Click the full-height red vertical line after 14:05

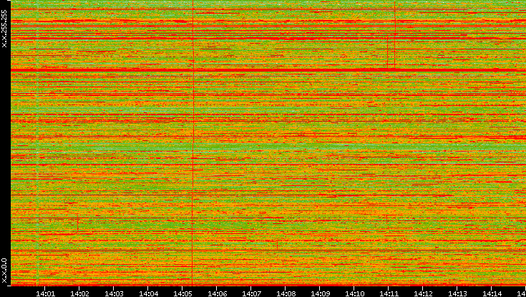pyautogui.click(x=193, y=142)
